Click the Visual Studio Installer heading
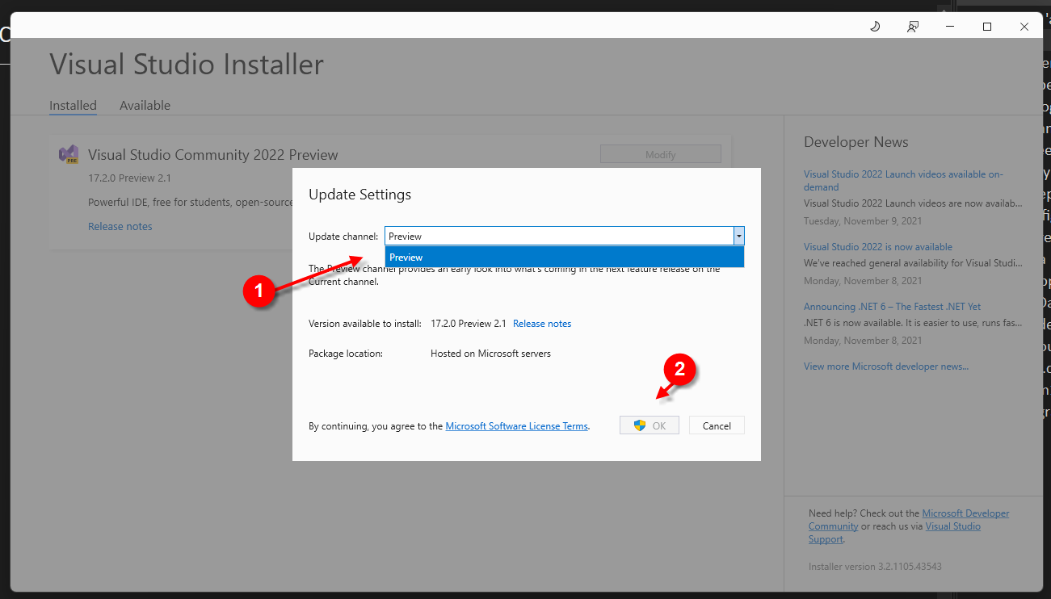The width and height of the screenshot is (1051, 599). (187, 65)
